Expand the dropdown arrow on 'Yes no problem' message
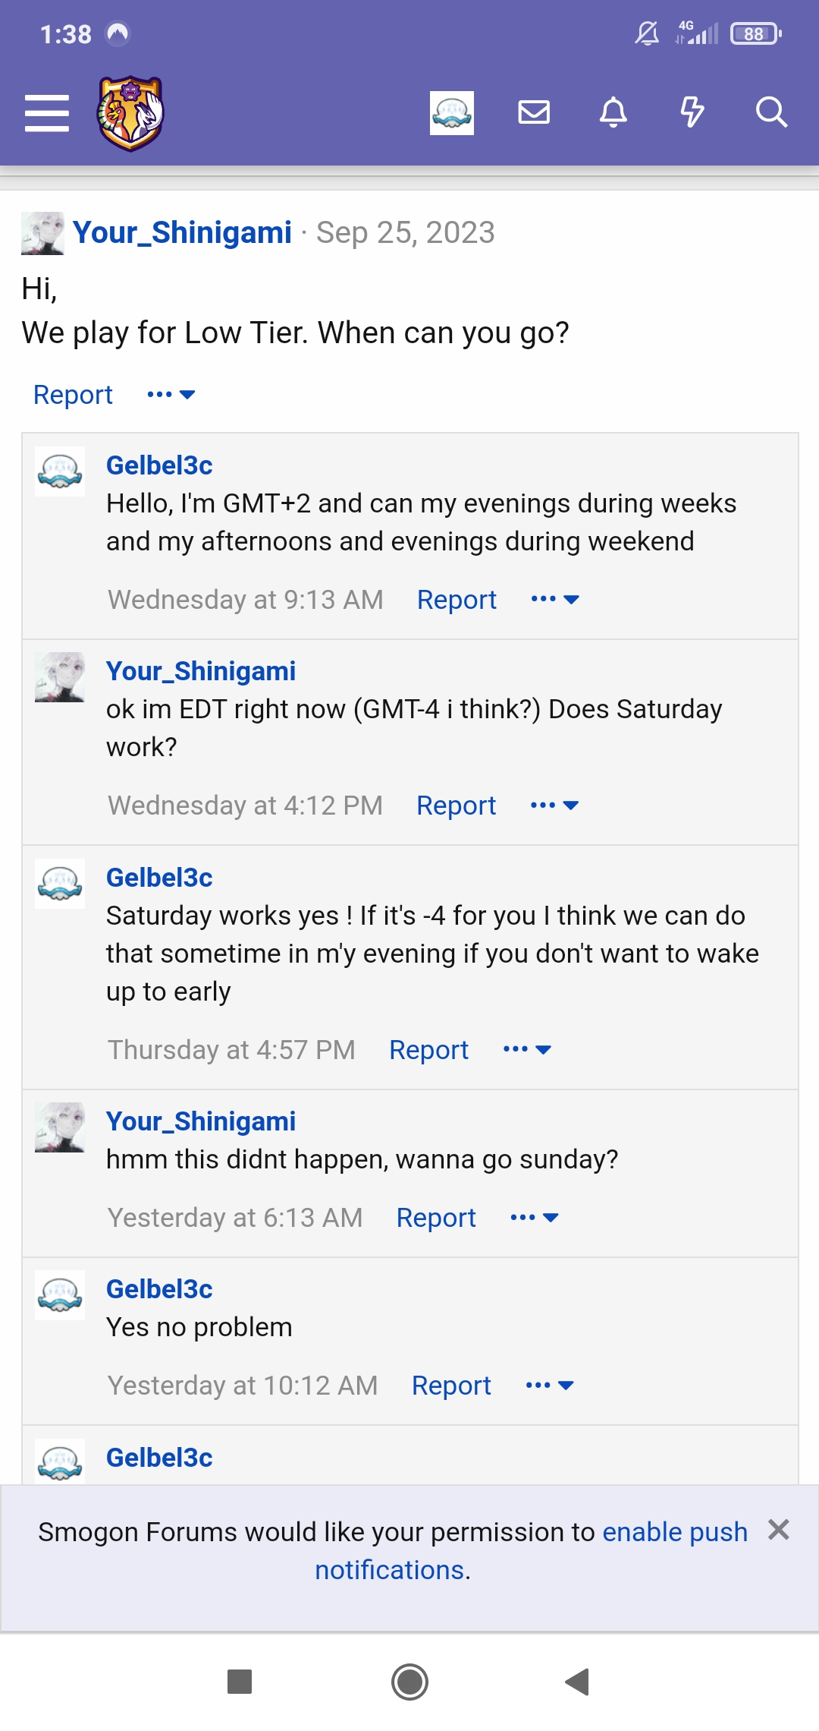The width and height of the screenshot is (819, 1731). tap(548, 1385)
